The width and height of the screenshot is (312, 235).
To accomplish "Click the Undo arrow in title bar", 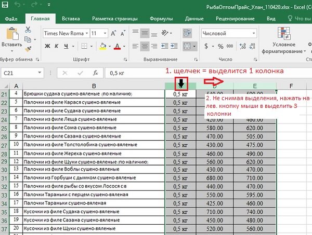I will [17, 4].
